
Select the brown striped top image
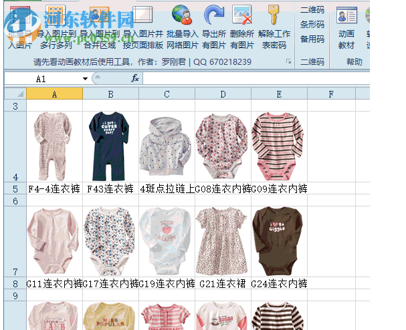tap(278, 316)
